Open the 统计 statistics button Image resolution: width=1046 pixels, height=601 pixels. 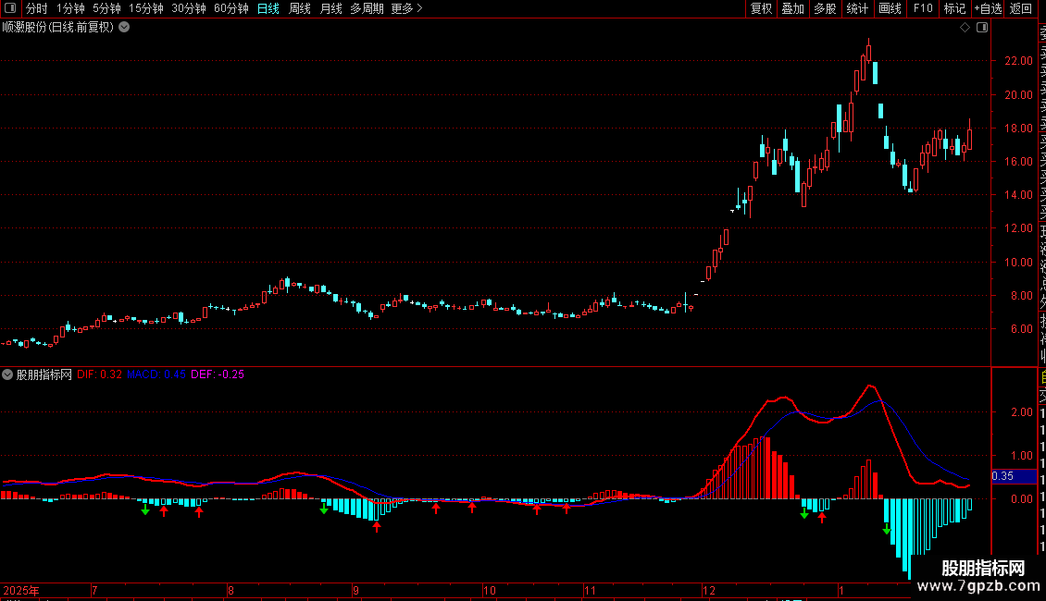point(857,8)
